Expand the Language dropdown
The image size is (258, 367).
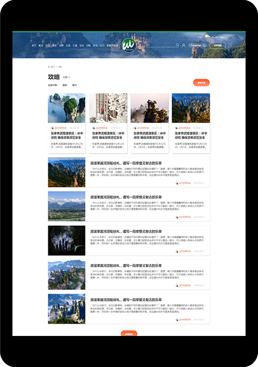click(x=197, y=45)
